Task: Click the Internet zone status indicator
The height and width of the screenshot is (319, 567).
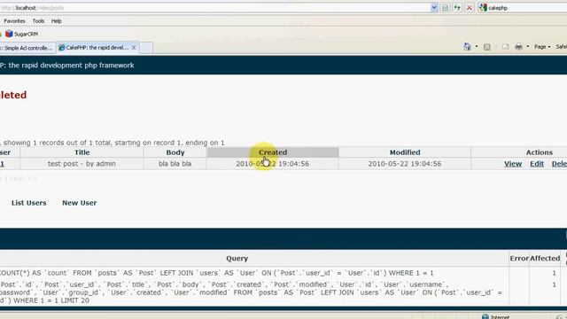Action: tap(495, 317)
